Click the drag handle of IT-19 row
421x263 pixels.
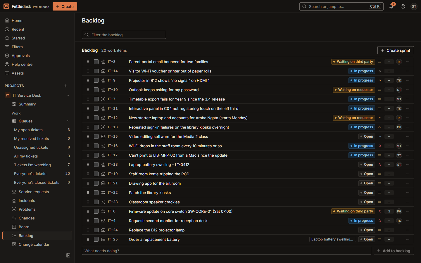88,174
